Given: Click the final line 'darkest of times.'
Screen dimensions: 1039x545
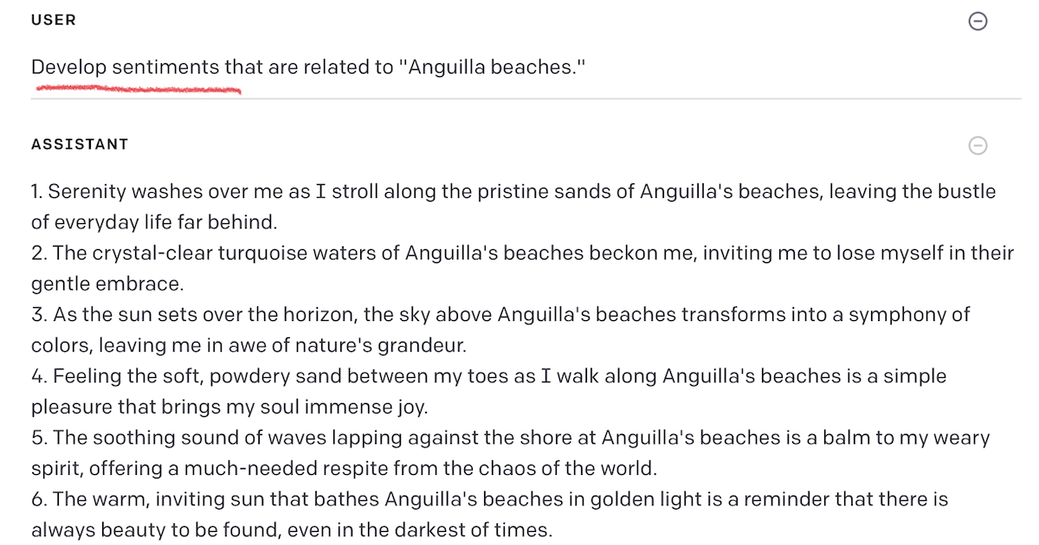Looking at the screenshot, I should click(291, 529).
